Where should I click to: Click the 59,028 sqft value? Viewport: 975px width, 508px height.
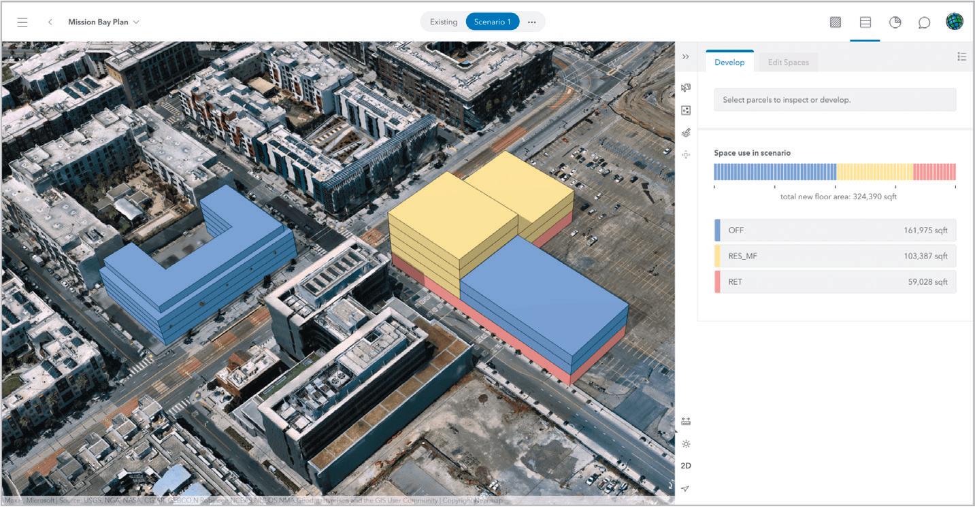[x=927, y=282]
